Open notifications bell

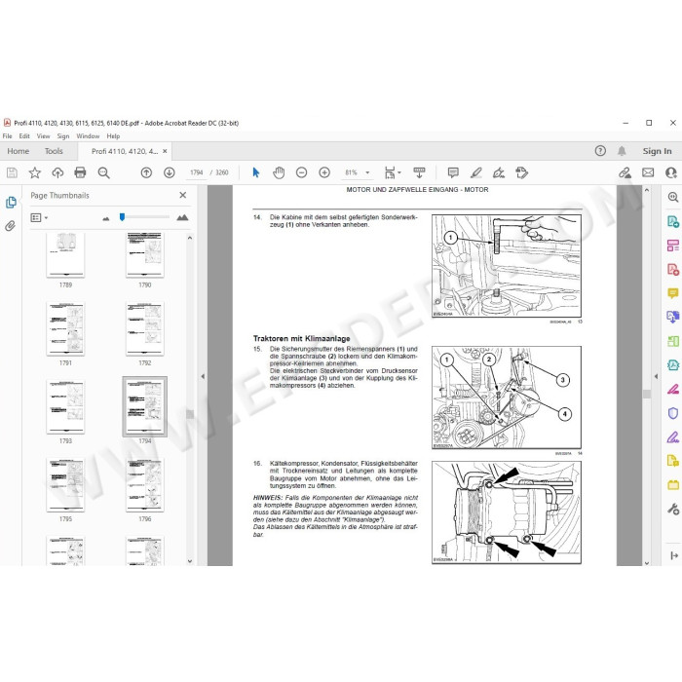(x=622, y=151)
